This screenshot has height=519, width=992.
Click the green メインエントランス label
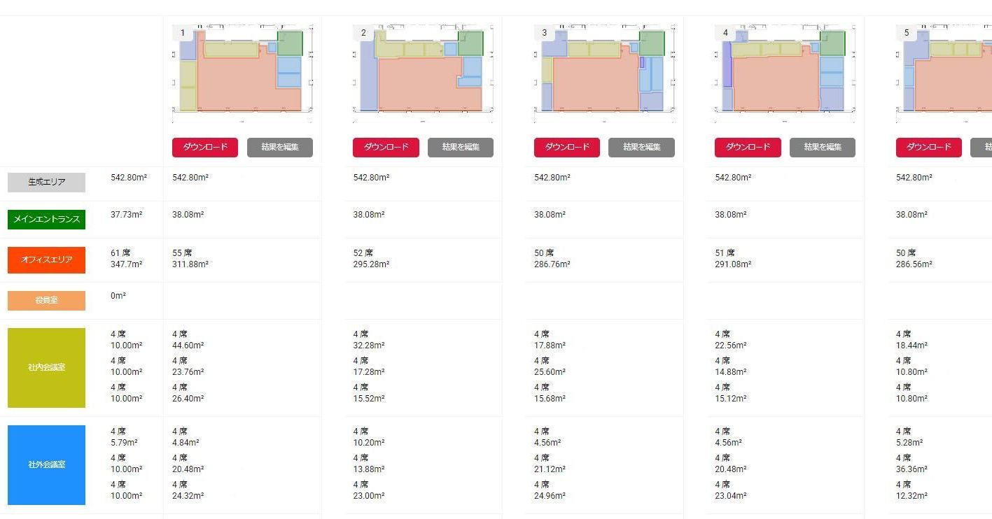tap(46, 220)
